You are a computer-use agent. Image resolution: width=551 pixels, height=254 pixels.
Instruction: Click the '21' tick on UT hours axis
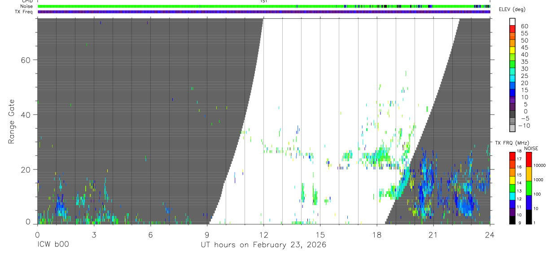click(433, 234)
